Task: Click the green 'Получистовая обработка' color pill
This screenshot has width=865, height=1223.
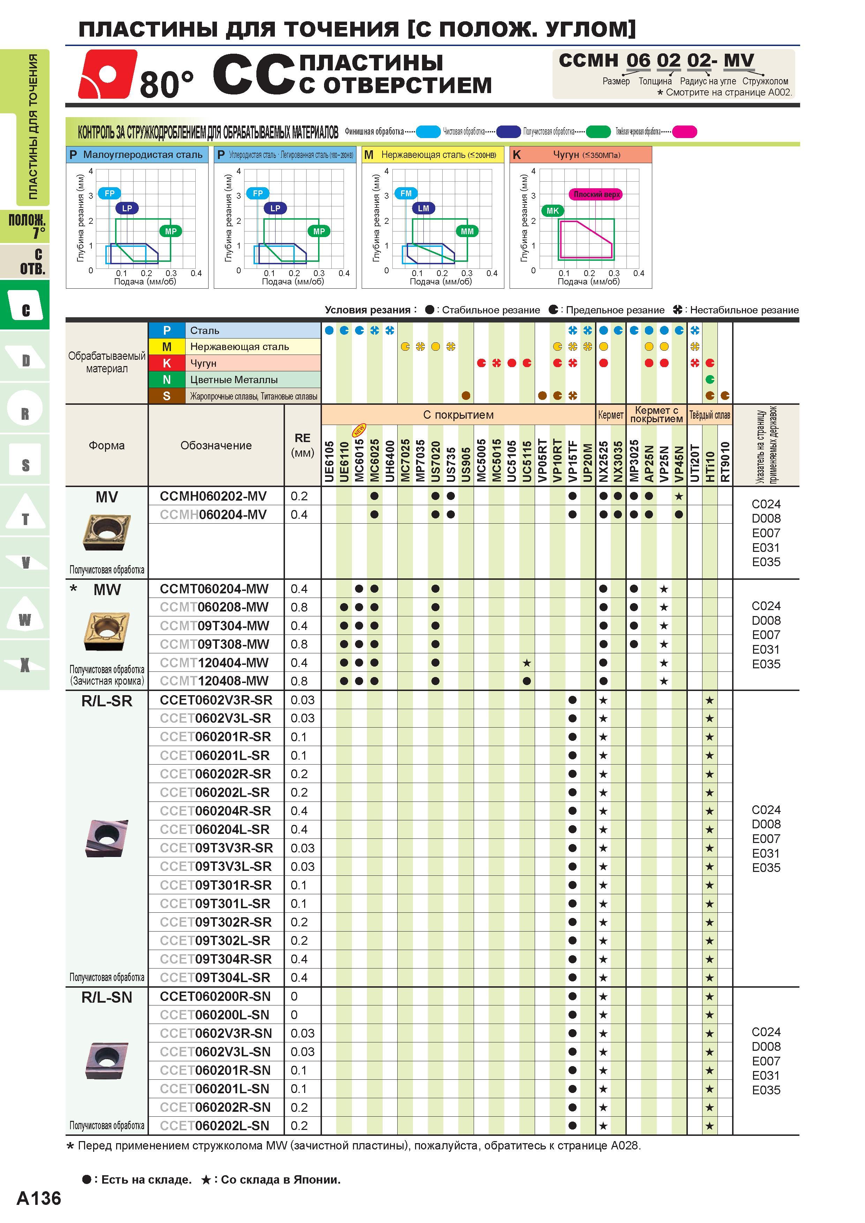Action: (598, 131)
